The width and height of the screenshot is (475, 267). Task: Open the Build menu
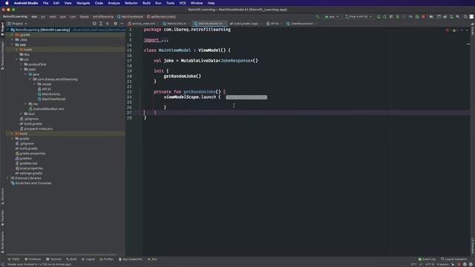[x=146, y=3]
